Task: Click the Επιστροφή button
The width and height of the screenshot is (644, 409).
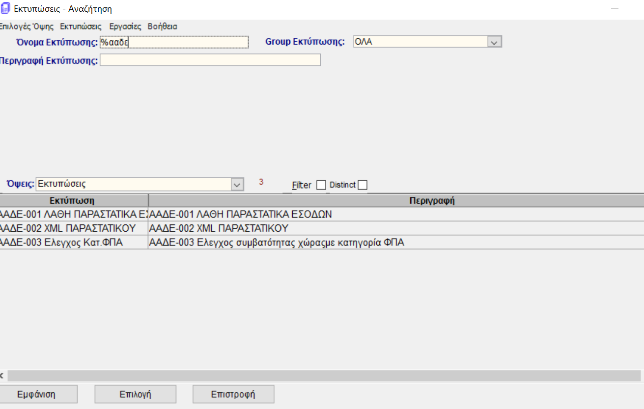Action: (x=233, y=394)
